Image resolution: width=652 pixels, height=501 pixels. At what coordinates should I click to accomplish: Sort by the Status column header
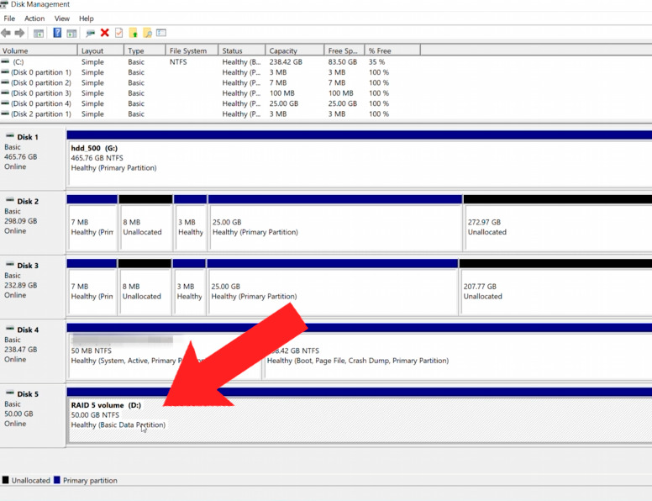tap(242, 50)
